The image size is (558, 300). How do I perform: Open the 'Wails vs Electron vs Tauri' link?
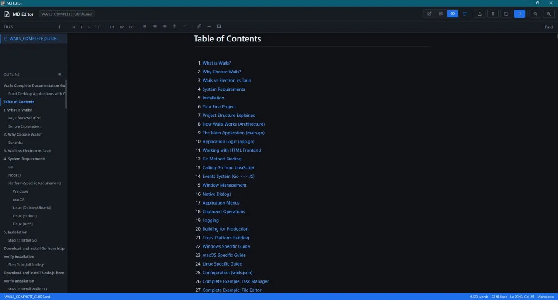227,80
